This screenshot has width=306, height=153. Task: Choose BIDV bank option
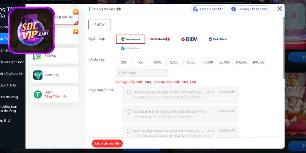click(189, 39)
